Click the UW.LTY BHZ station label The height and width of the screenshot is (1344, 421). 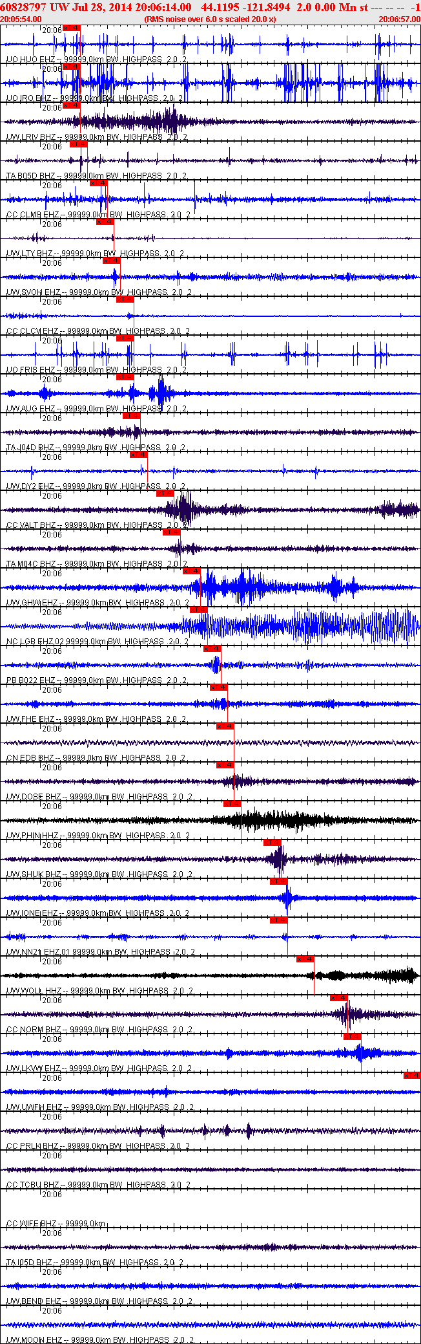pyautogui.click(x=30, y=254)
